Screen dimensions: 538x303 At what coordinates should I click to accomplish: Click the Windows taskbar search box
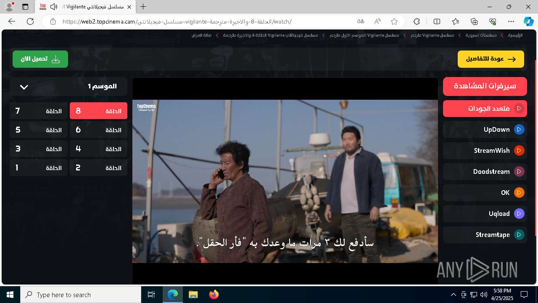[81, 295]
